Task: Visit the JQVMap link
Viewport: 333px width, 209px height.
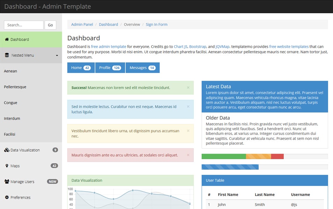Action: (x=222, y=46)
